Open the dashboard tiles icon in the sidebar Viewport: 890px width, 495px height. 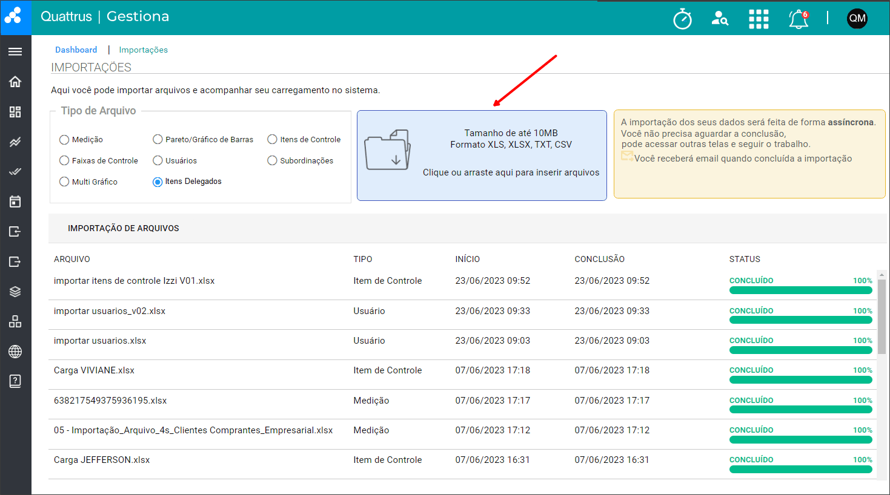pos(15,112)
